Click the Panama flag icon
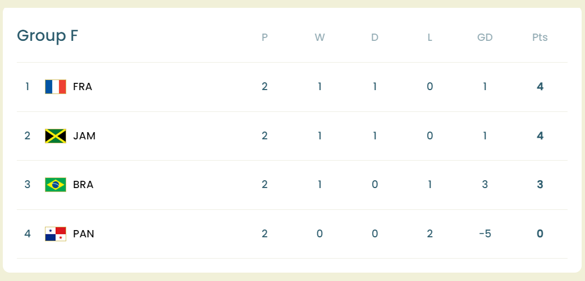This screenshot has width=585, height=281. [56, 234]
